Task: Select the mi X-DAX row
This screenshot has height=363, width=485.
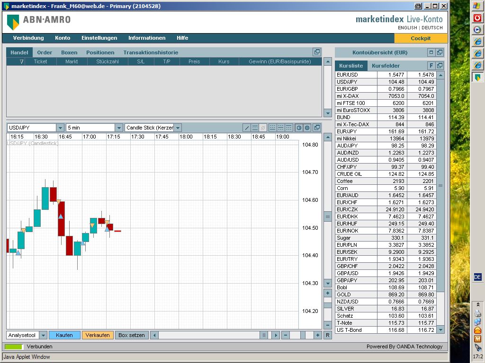Action: [386, 95]
